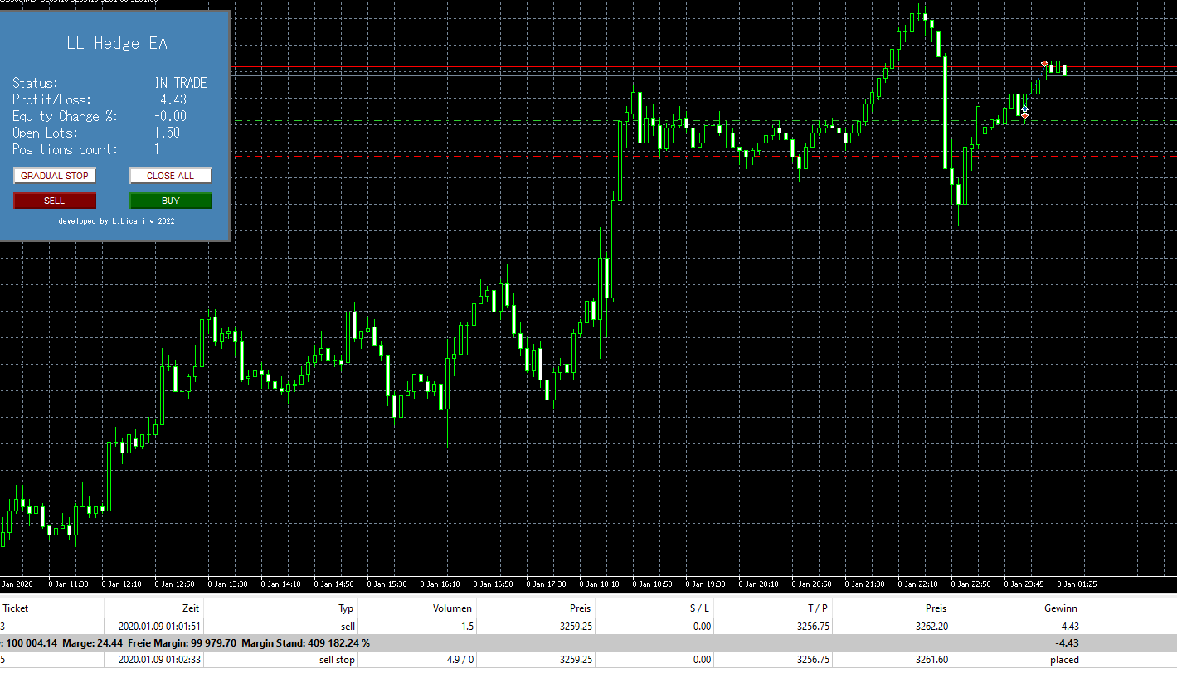Hit the green BUY button
This screenshot has height=683, width=1177.
(x=171, y=201)
